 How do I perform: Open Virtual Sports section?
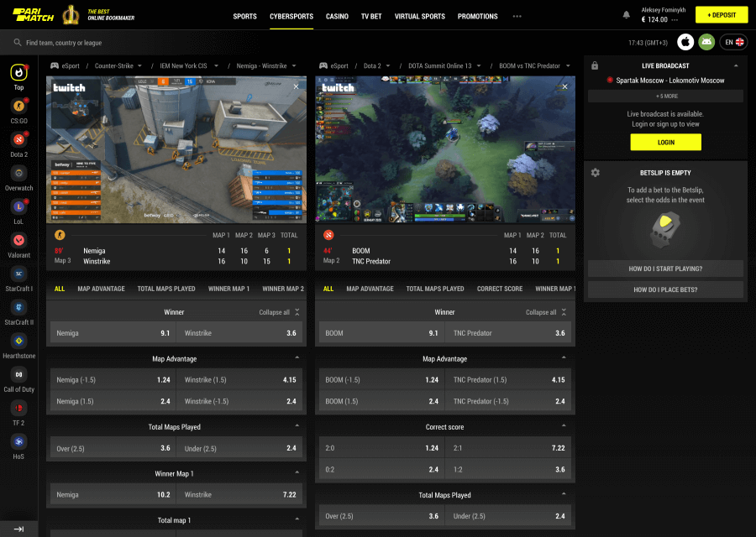[419, 17]
